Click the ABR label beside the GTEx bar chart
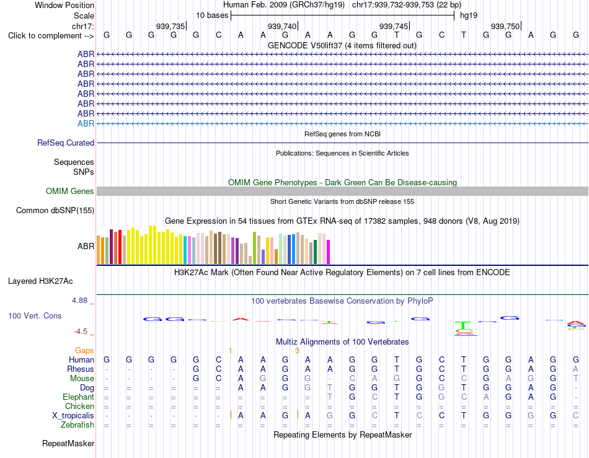The width and height of the screenshot is (589, 458). (x=86, y=246)
